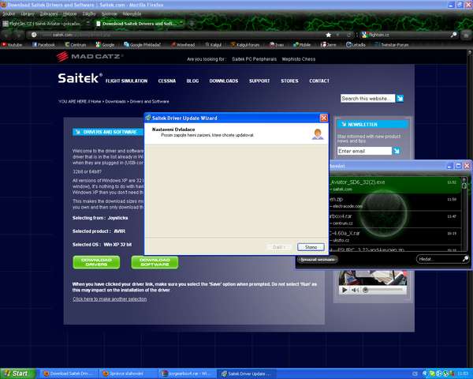
Task: Open the Flight Simulation nav menu
Action: (x=126, y=81)
